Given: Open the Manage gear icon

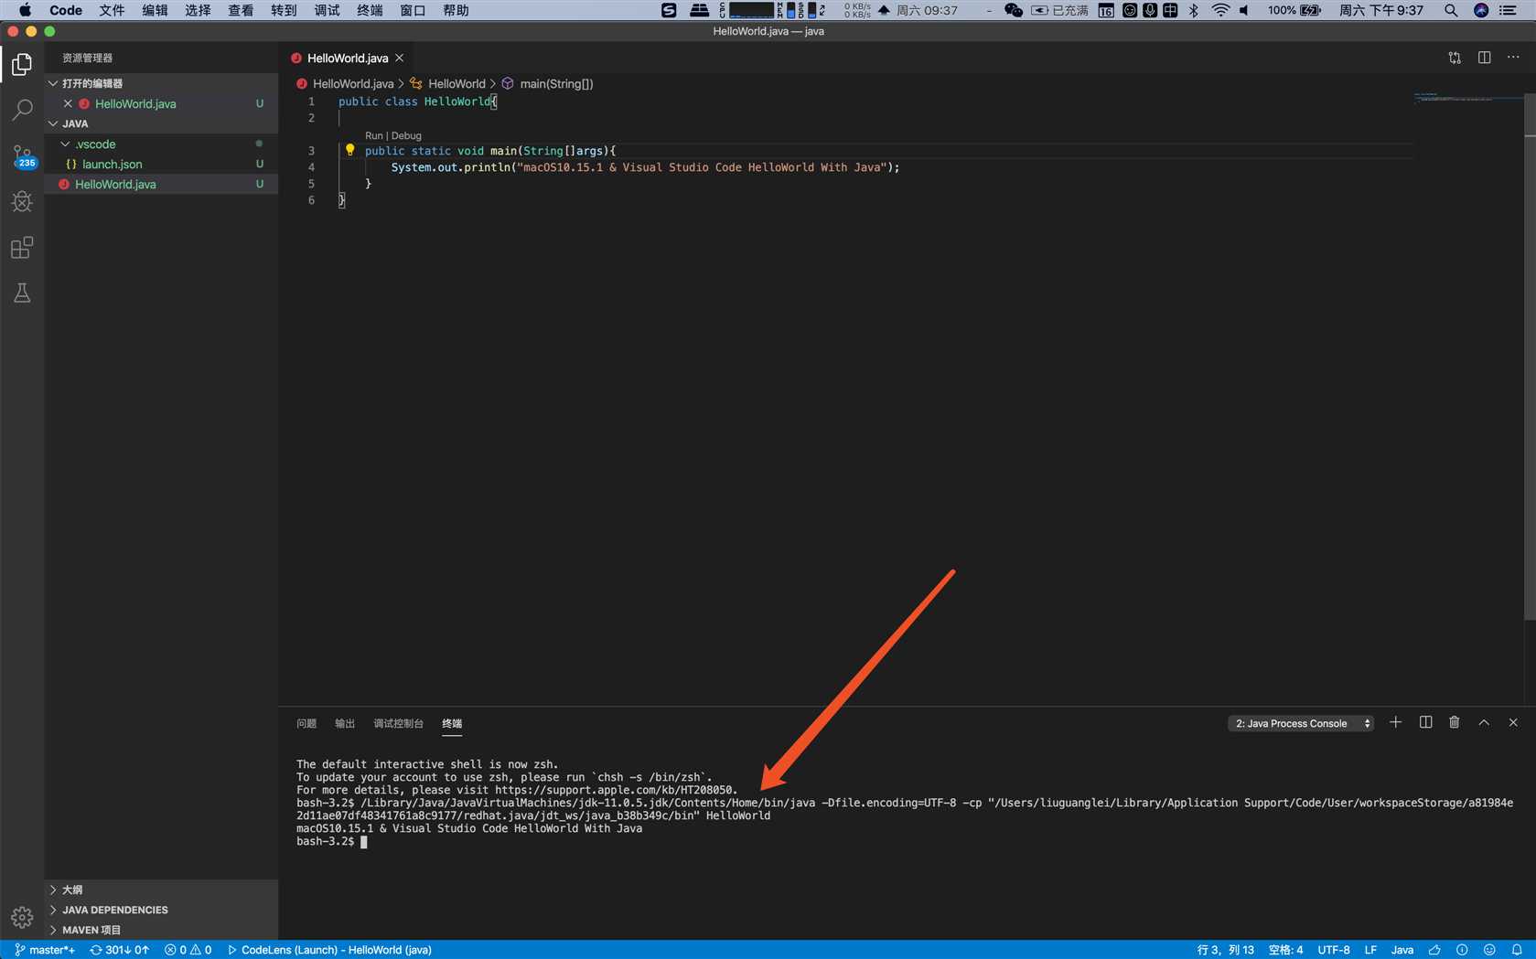Looking at the screenshot, I should [x=22, y=917].
